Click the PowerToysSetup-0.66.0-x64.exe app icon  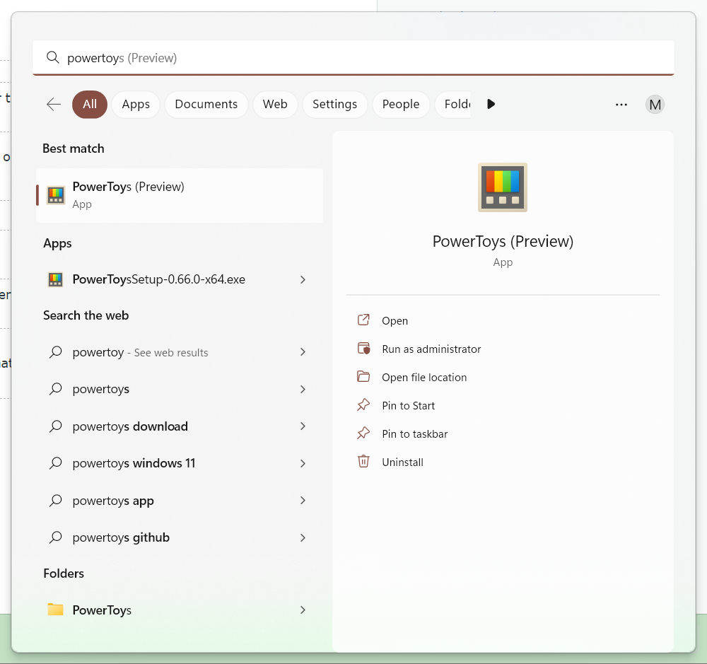pos(55,280)
